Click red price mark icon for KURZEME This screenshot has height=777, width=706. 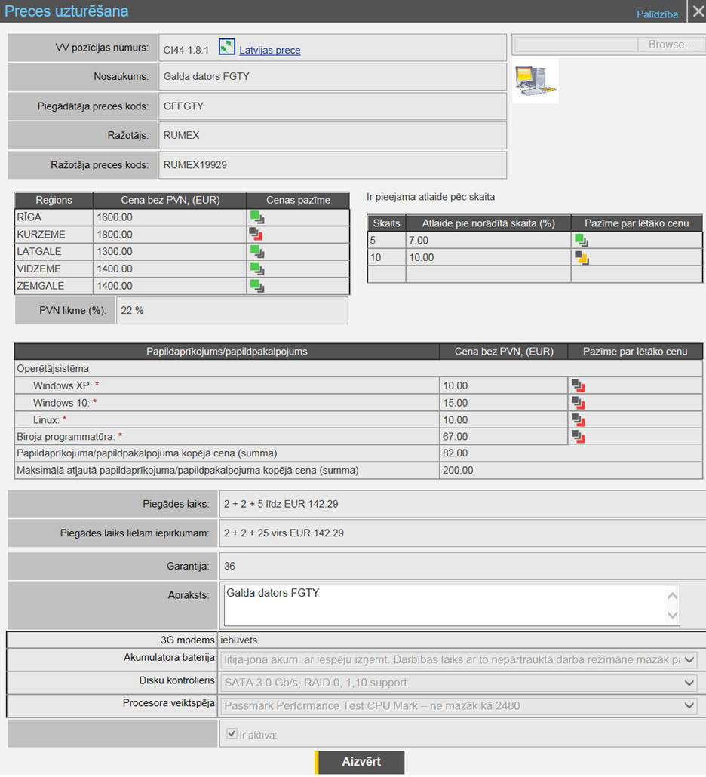coord(257,235)
